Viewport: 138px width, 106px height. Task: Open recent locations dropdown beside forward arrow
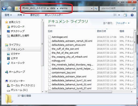(x=13, y=9)
